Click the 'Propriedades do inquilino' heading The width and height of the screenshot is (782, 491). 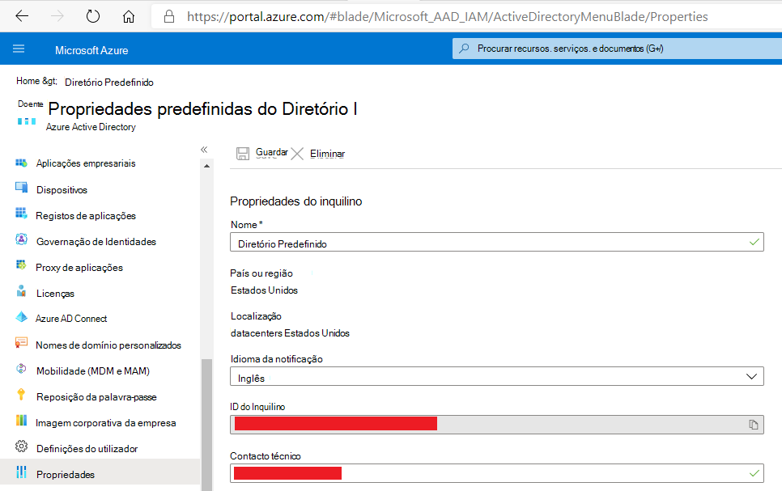pos(295,201)
